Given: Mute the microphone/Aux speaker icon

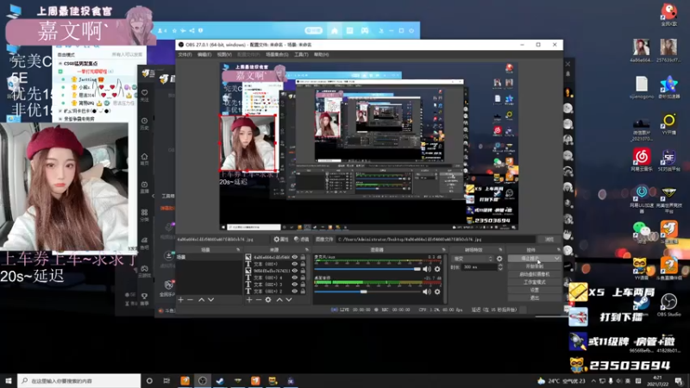Looking at the screenshot, I should (426, 269).
